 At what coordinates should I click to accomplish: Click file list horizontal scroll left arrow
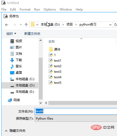coord(46,103)
